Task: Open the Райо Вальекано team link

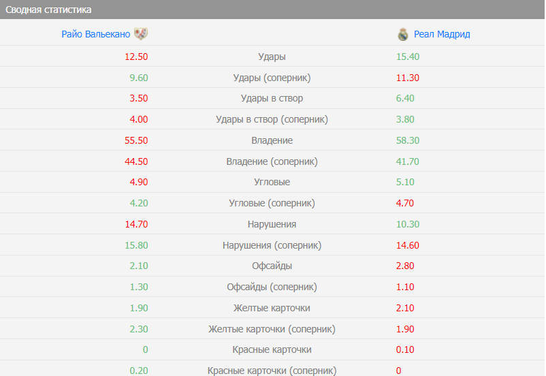Action: (95, 34)
